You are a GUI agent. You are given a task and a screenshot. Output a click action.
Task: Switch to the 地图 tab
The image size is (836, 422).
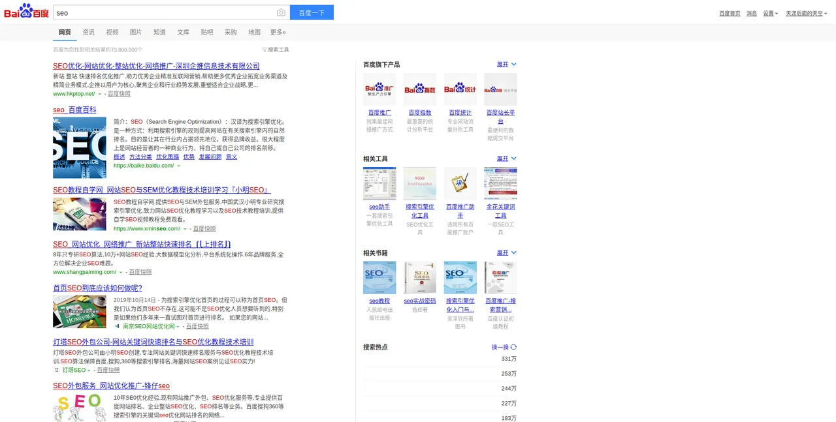(x=254, y=32)
